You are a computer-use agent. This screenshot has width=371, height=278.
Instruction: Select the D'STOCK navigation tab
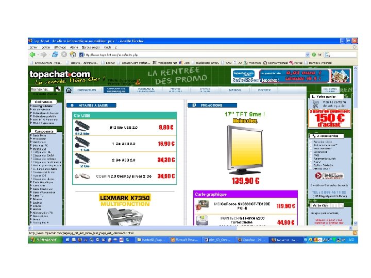coord(264,90)
